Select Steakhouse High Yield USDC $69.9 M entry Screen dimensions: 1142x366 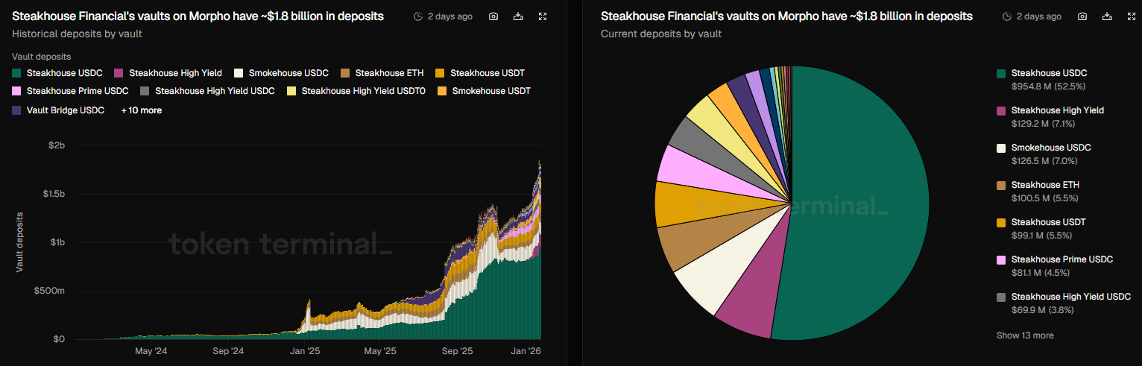1070,303
